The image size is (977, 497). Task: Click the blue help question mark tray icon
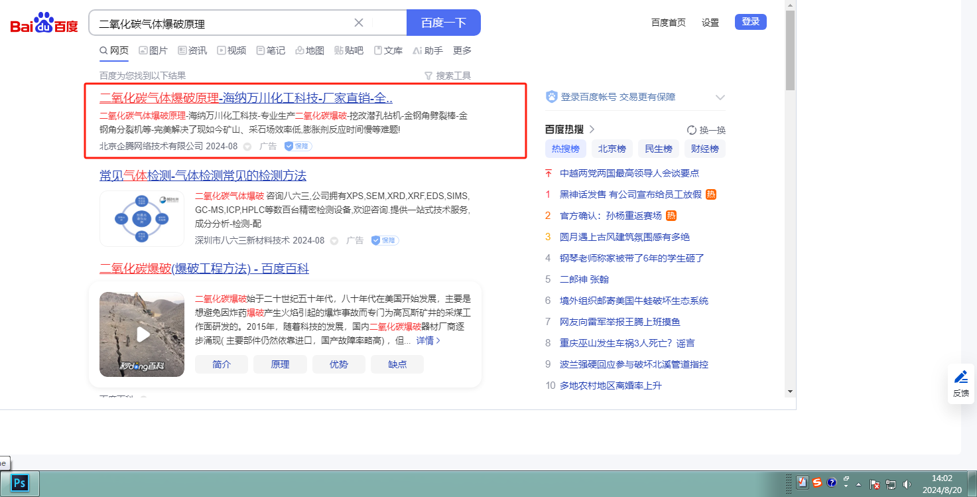pyautogui.click(x=832, y=482)
